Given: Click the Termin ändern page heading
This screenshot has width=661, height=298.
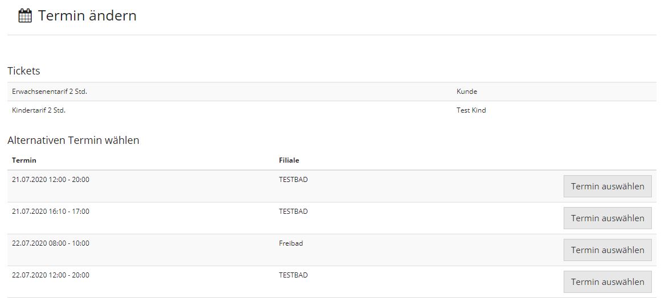Looking at the screenshot, I should pos(87,16).
